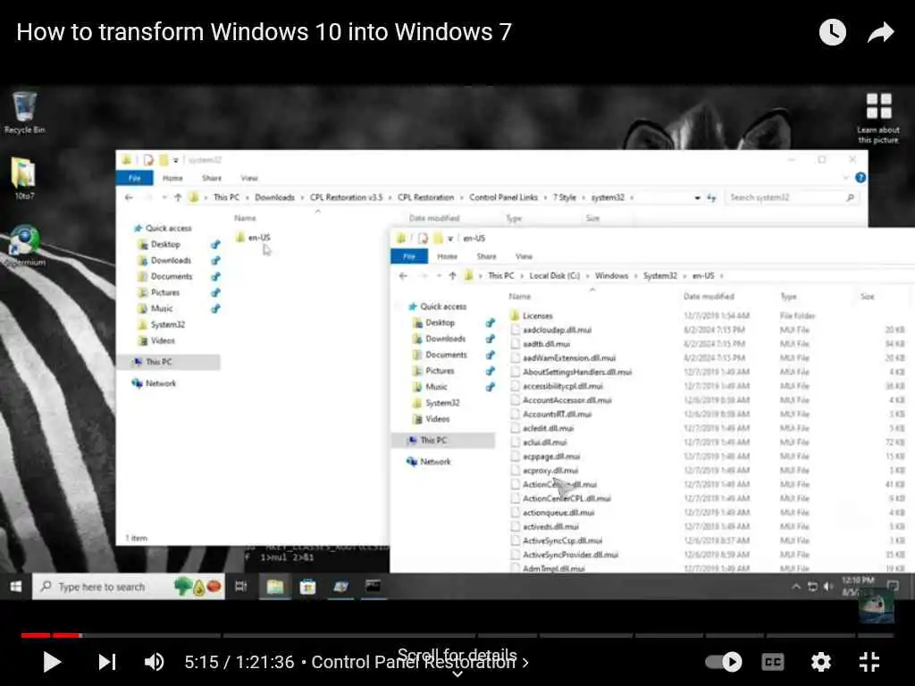Play the video
Viewport: 915px width, 686px height.
tap(52, 662)
